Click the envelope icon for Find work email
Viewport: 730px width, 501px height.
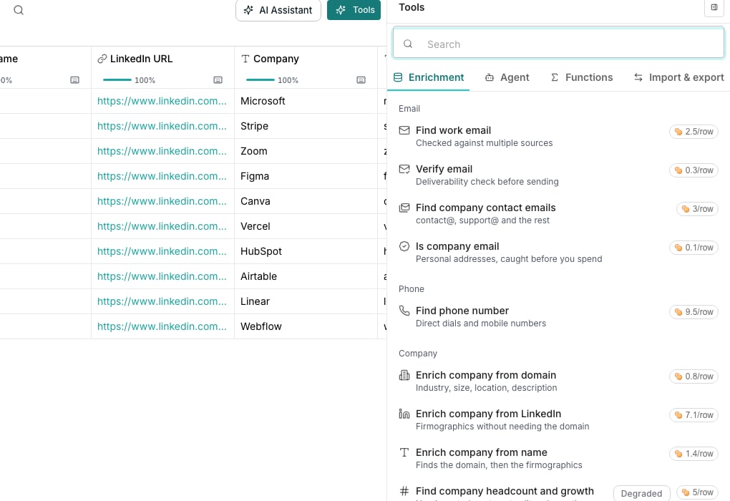(404, 130)
